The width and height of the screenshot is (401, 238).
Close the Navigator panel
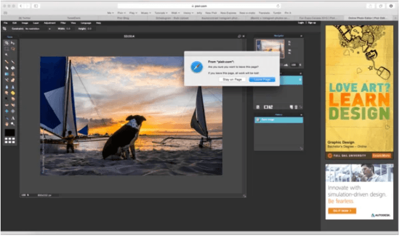301,36
